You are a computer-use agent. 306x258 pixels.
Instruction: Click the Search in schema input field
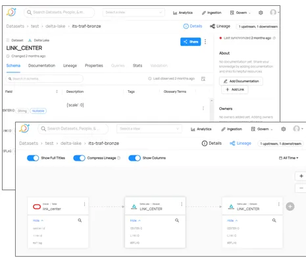coord(44,78)
